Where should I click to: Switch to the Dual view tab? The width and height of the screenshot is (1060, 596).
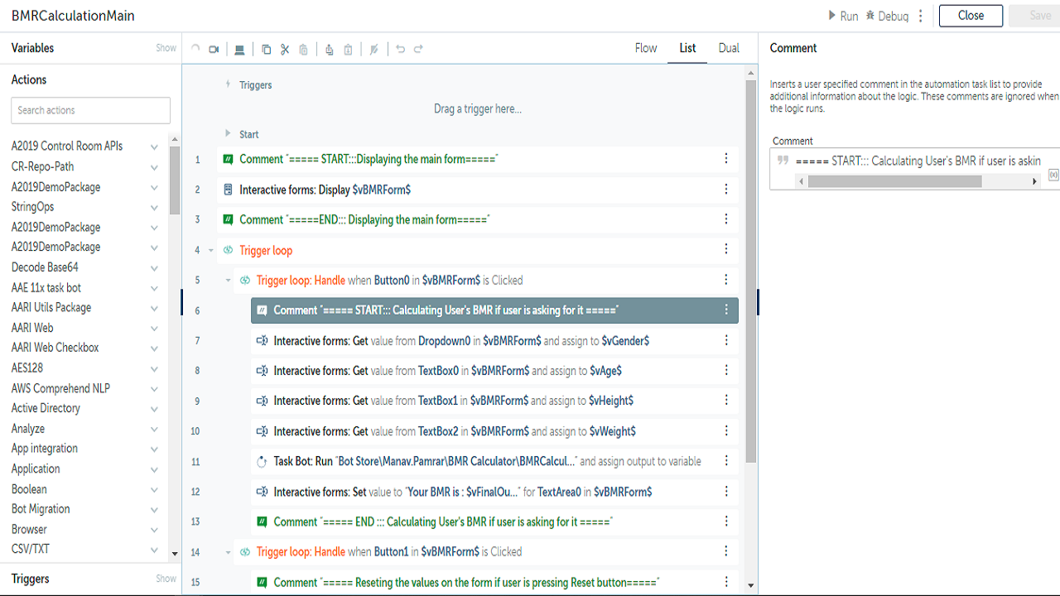[729, 48]
